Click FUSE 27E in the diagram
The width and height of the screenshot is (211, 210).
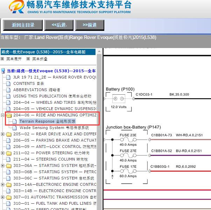click(x=128, y=151)
